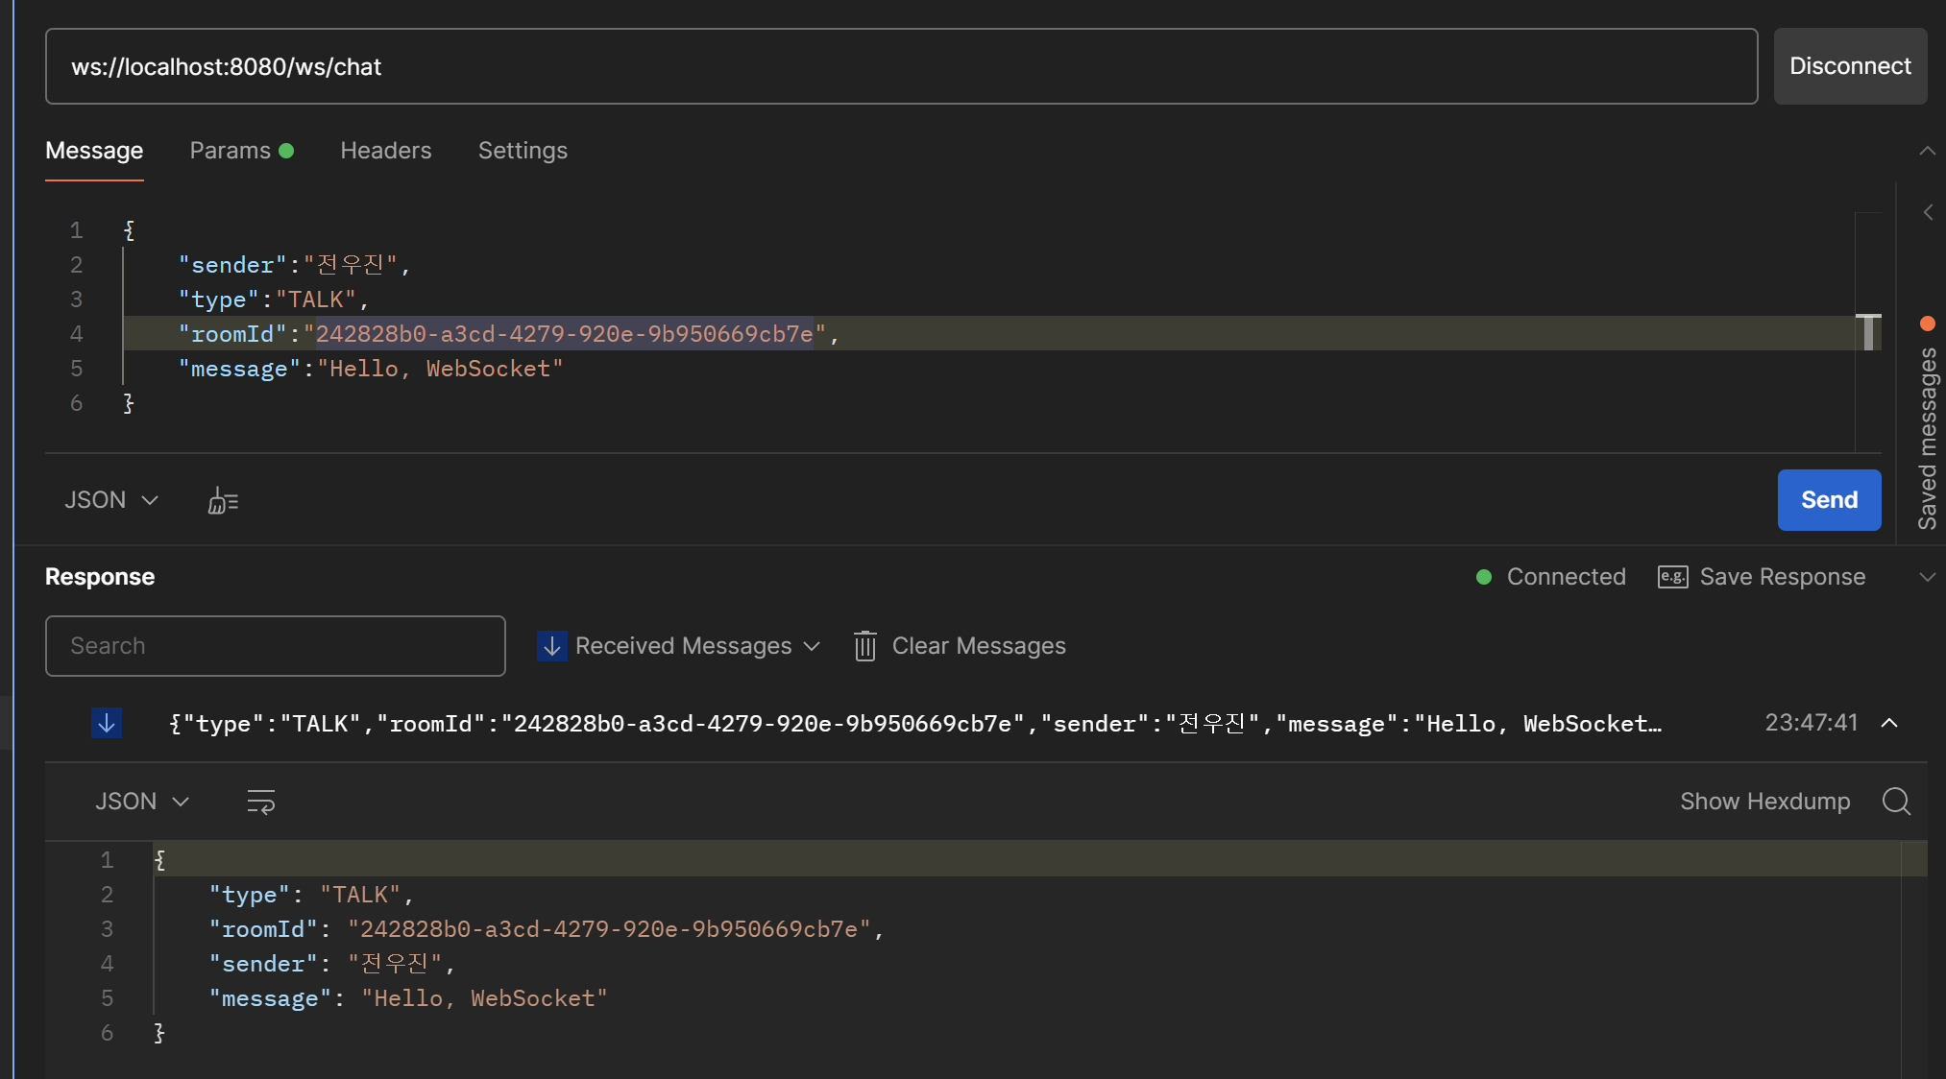Open the response format JSON dropdown

click(x=141, y=802)
